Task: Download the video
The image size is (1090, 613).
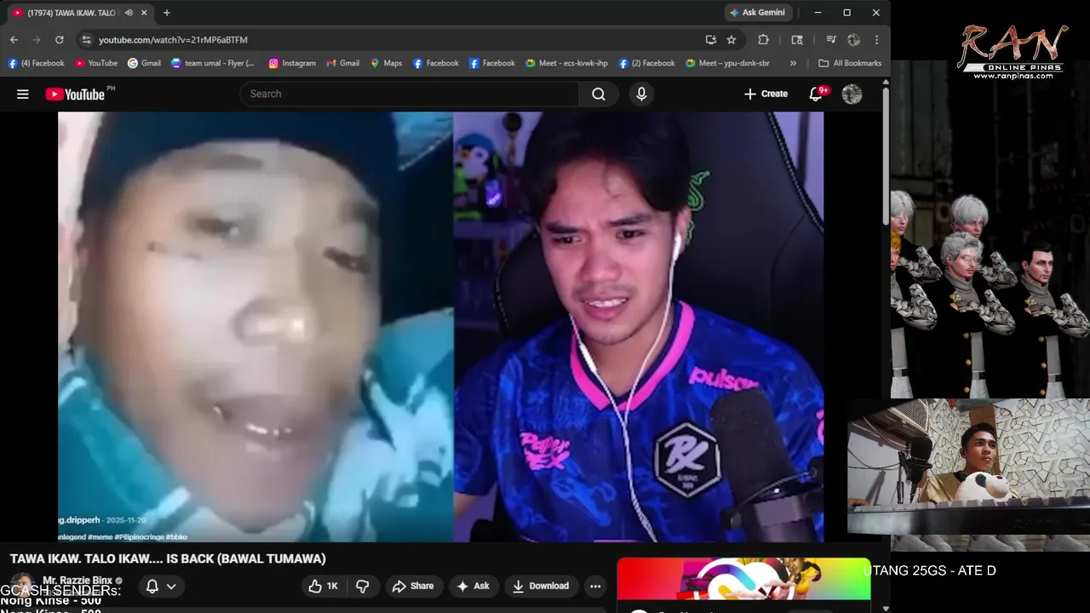Action: click(542, 586)
